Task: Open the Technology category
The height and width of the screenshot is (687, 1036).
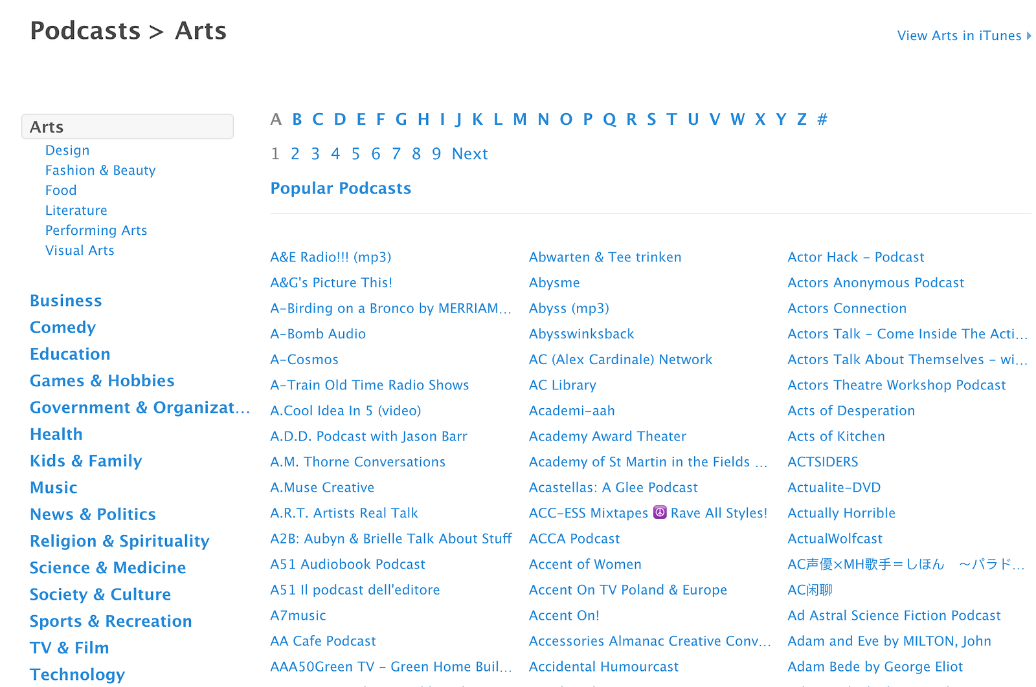Action: 77,674
